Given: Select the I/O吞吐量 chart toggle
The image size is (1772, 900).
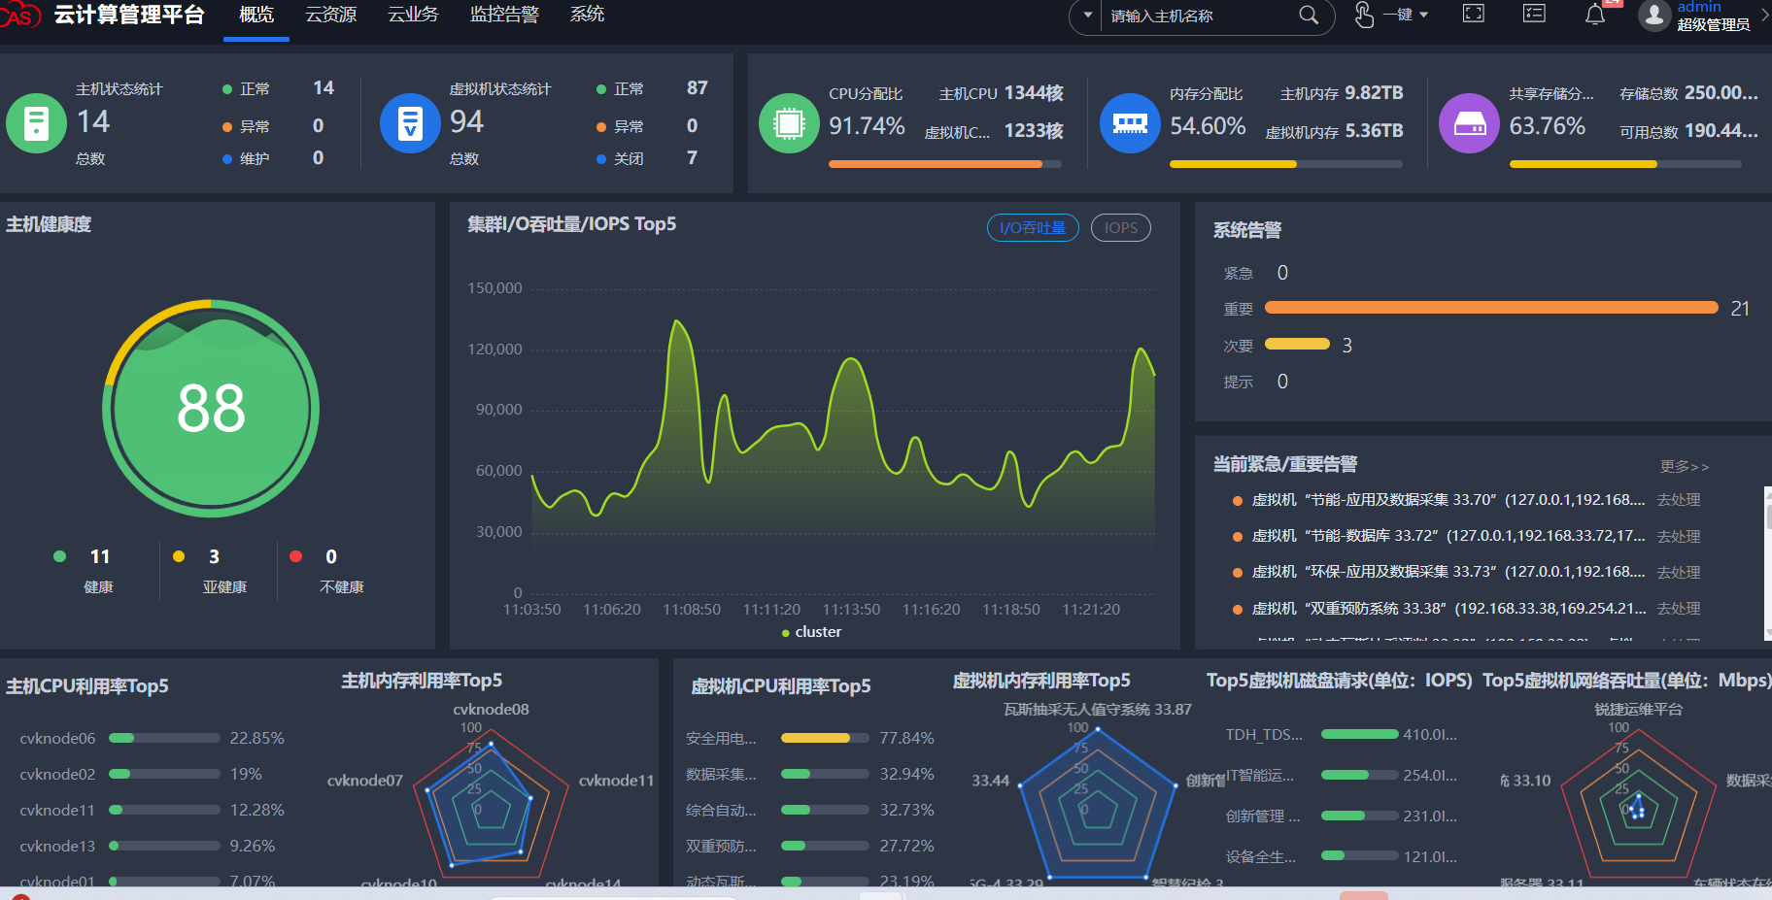Looking at the screenshot, I should (x=1033, y=227).
